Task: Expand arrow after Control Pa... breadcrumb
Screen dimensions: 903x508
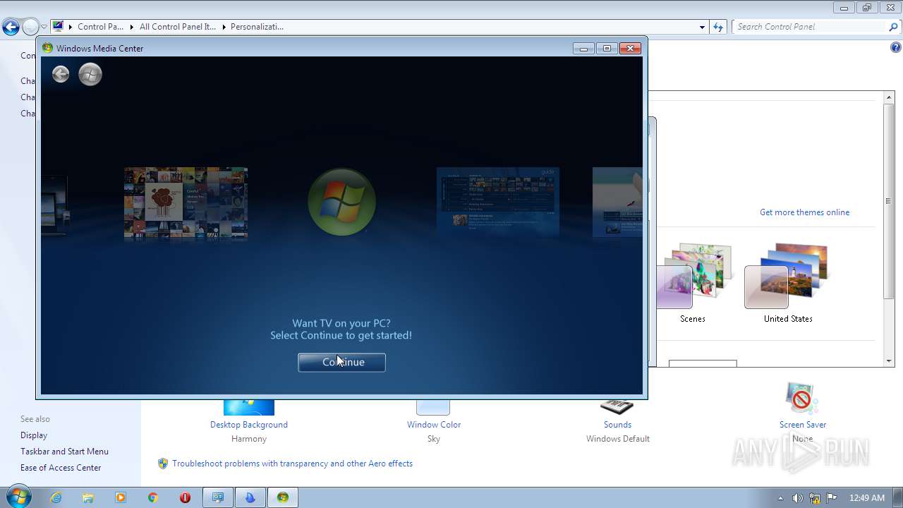Action: pos(131,27)
